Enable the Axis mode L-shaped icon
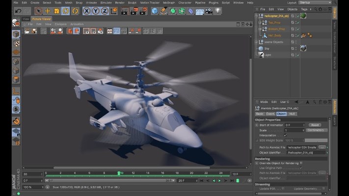Screen dimensions: 349x196 (16, 91)
